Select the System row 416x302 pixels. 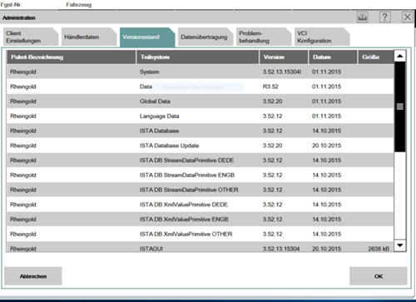(x=200, y=72)
